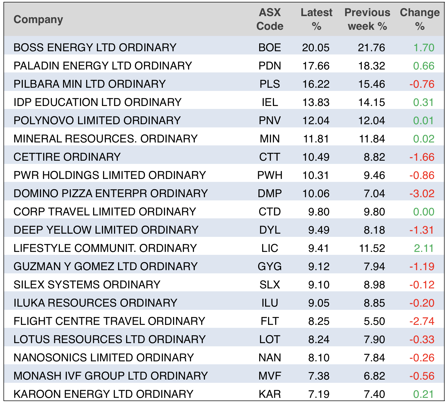447x404 pixels.
Task: Select MINERAL RESOURCES. ORDINARY company cell
Action: point(105,139)
